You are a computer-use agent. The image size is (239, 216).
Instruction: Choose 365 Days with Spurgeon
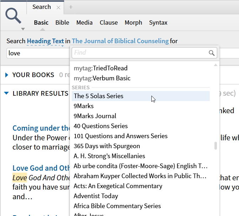click(141, 146)
